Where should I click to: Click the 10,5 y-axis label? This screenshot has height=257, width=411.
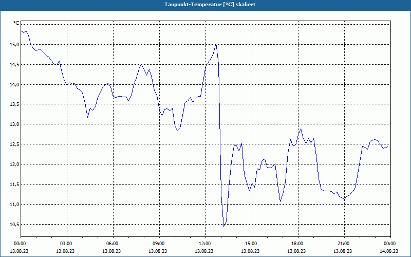click(14, 224)
